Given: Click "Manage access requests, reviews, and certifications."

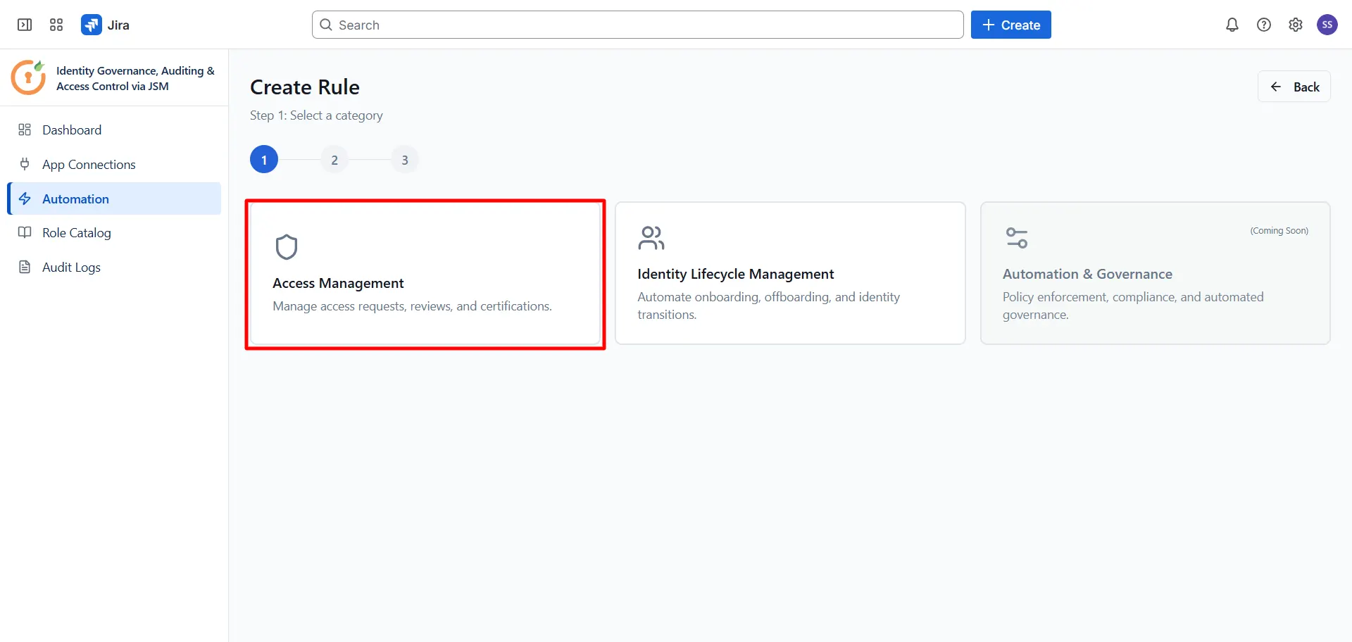Looking at the screenshot, I should tap(412, 306).
